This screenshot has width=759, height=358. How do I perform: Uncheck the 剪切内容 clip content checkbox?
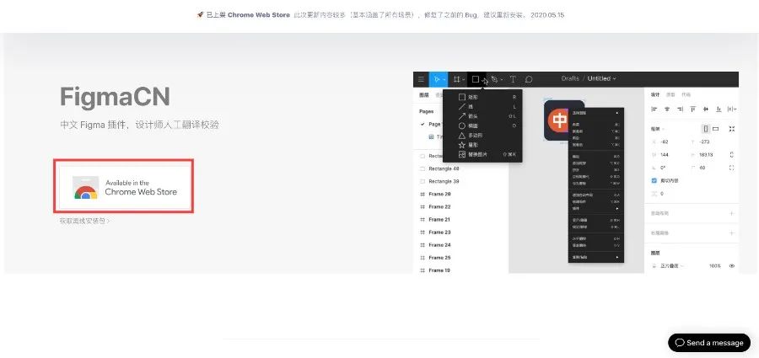[654, 180]
